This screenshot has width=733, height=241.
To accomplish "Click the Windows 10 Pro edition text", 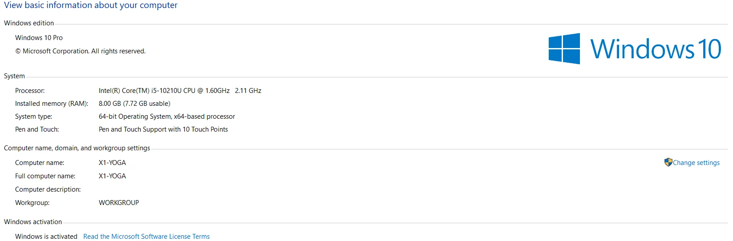I will point(39,38).
